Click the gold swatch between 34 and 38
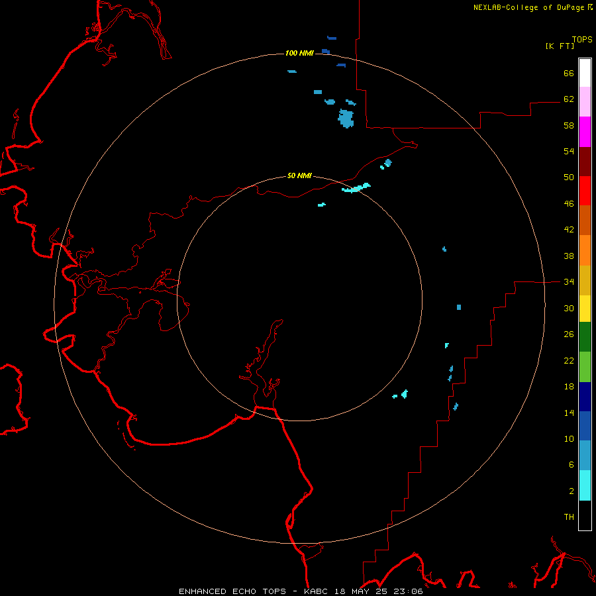Screen dimensions: 596x596 585,280
